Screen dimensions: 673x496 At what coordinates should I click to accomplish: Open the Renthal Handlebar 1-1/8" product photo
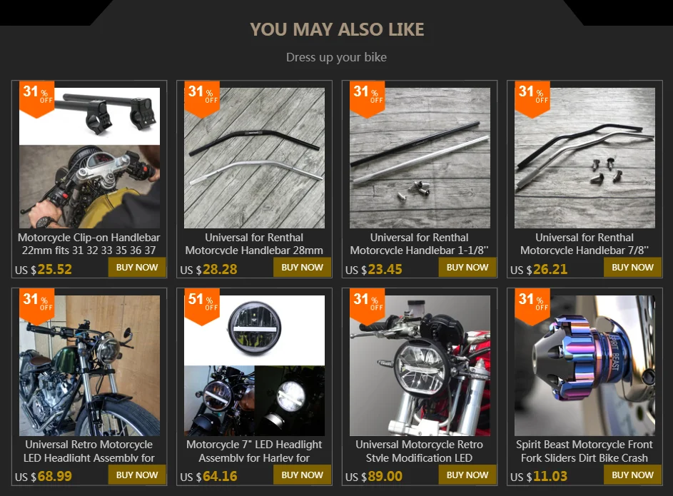420,158
